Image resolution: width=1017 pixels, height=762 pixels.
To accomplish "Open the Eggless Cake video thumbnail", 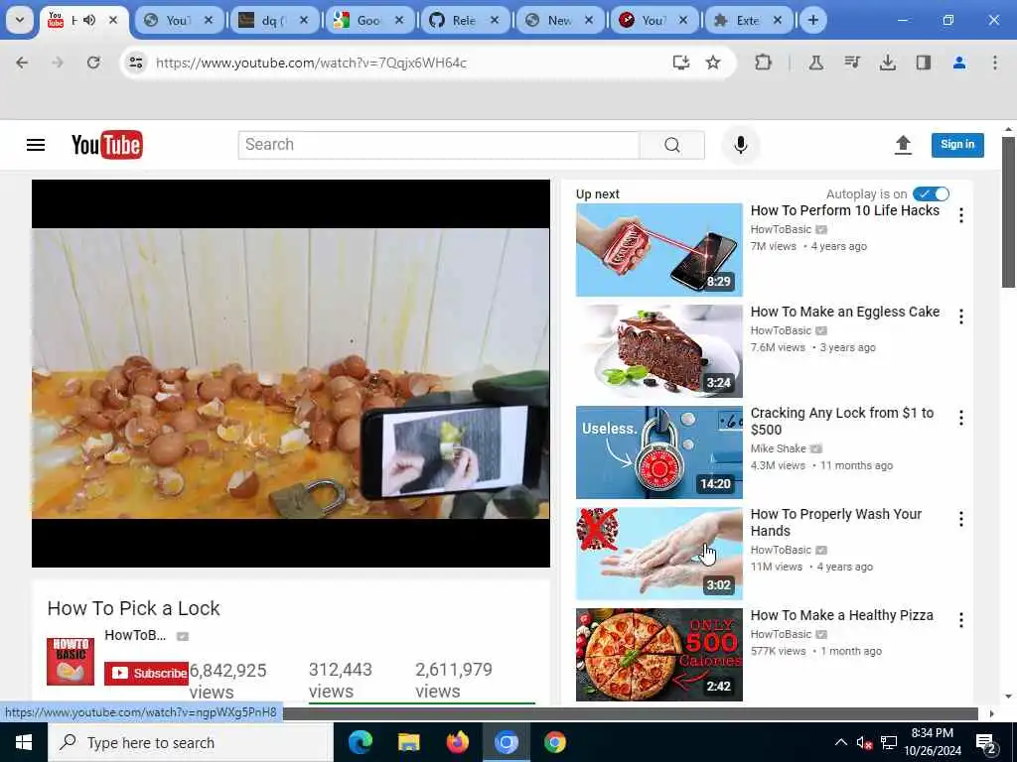I will [659, 351].
